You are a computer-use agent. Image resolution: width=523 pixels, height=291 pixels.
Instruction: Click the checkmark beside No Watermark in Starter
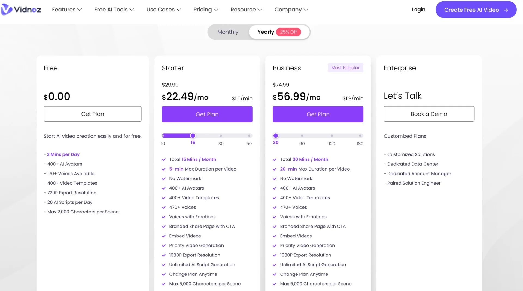(x=164, y=178)
